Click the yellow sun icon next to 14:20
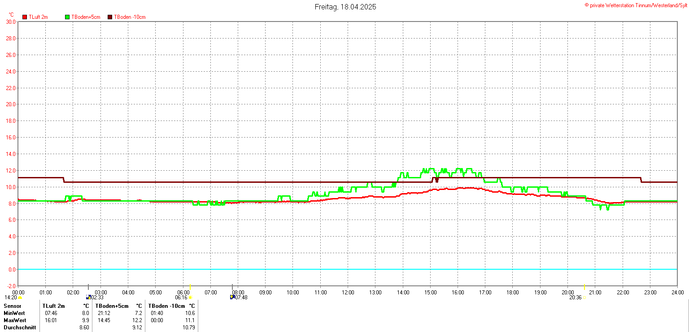The height and width of the screenshot is (332, 689). [20, 298]
